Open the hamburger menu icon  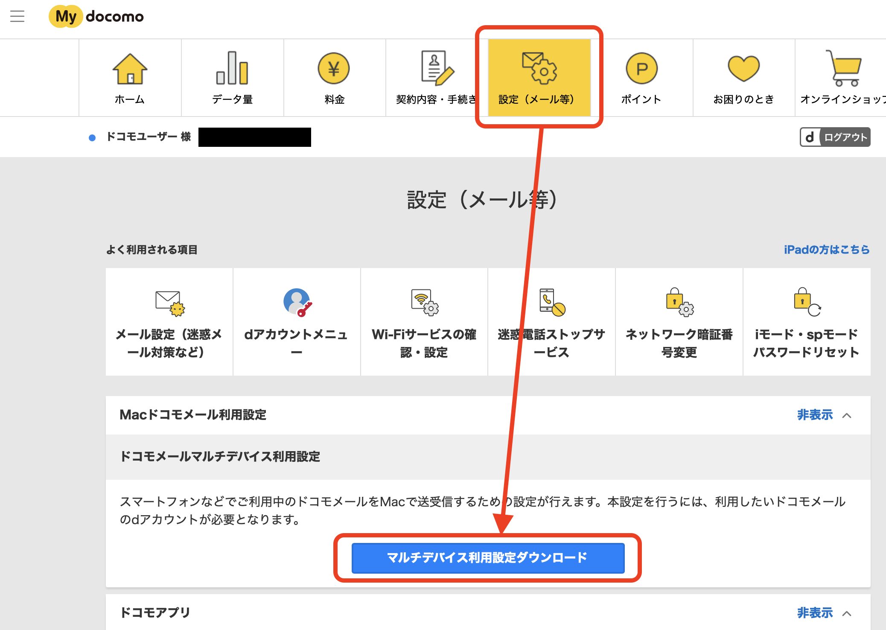[17, 17]
